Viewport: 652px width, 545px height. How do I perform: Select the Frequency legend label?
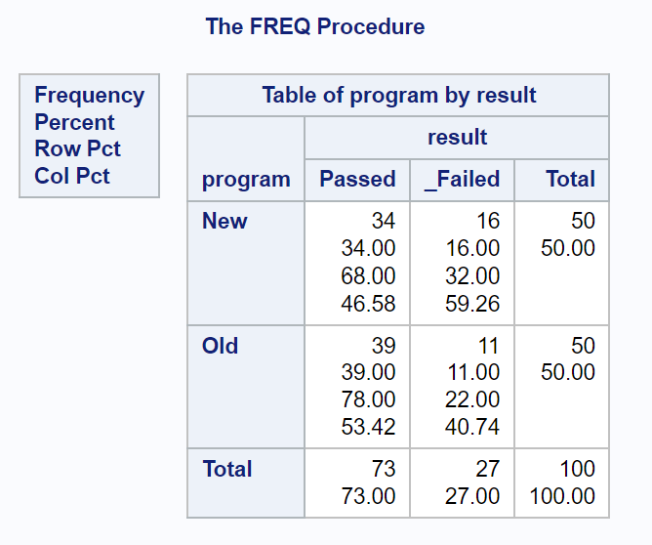click(x=89, y=96)
